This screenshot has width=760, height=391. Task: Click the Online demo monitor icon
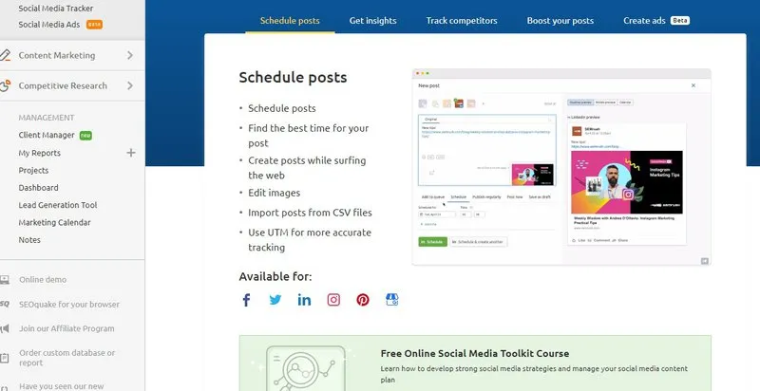(5, 280)
